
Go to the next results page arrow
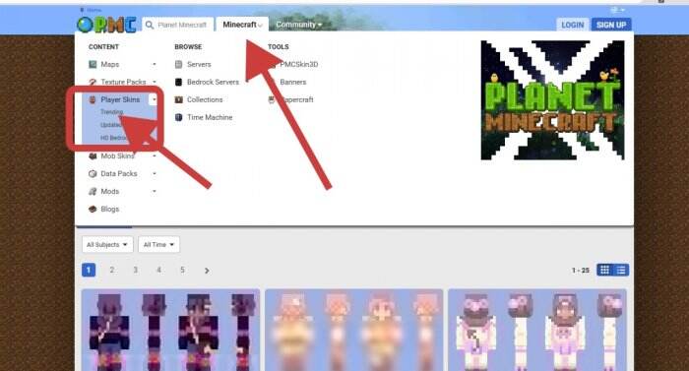pos(207,271)
